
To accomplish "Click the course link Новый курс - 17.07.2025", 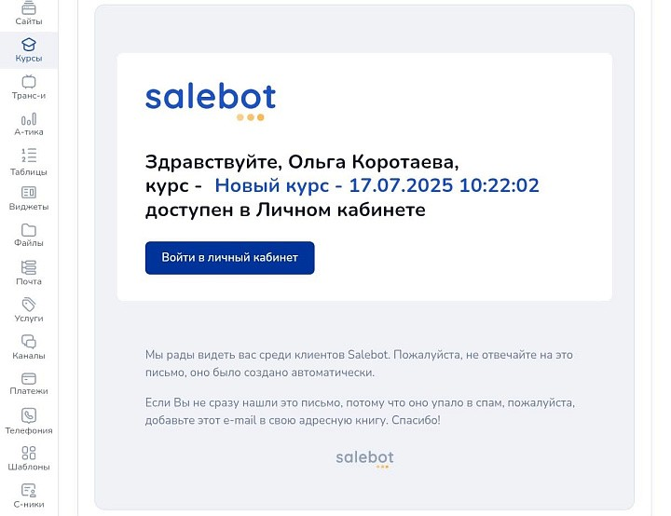I will pyautogui.click(x=377, y=186).
